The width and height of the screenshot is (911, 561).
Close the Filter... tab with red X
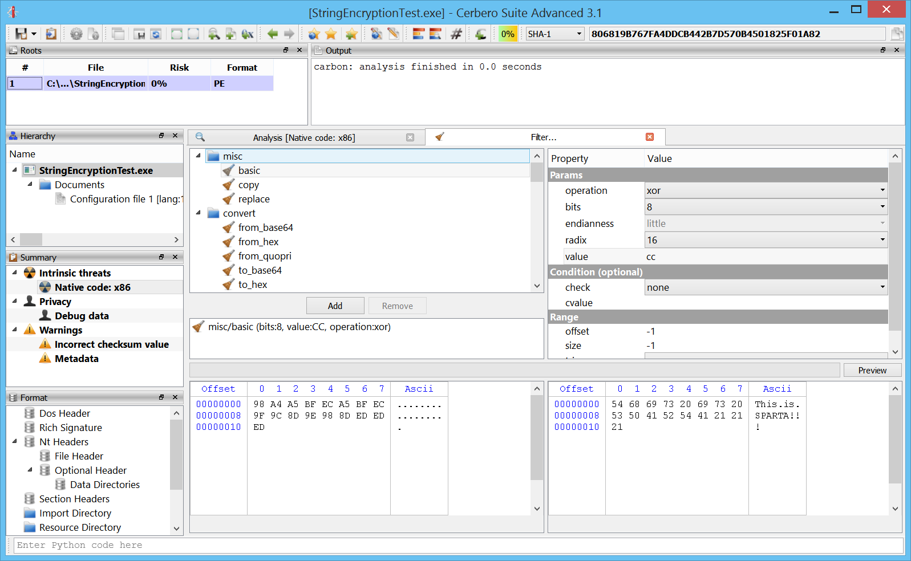(x=650, y=137)
